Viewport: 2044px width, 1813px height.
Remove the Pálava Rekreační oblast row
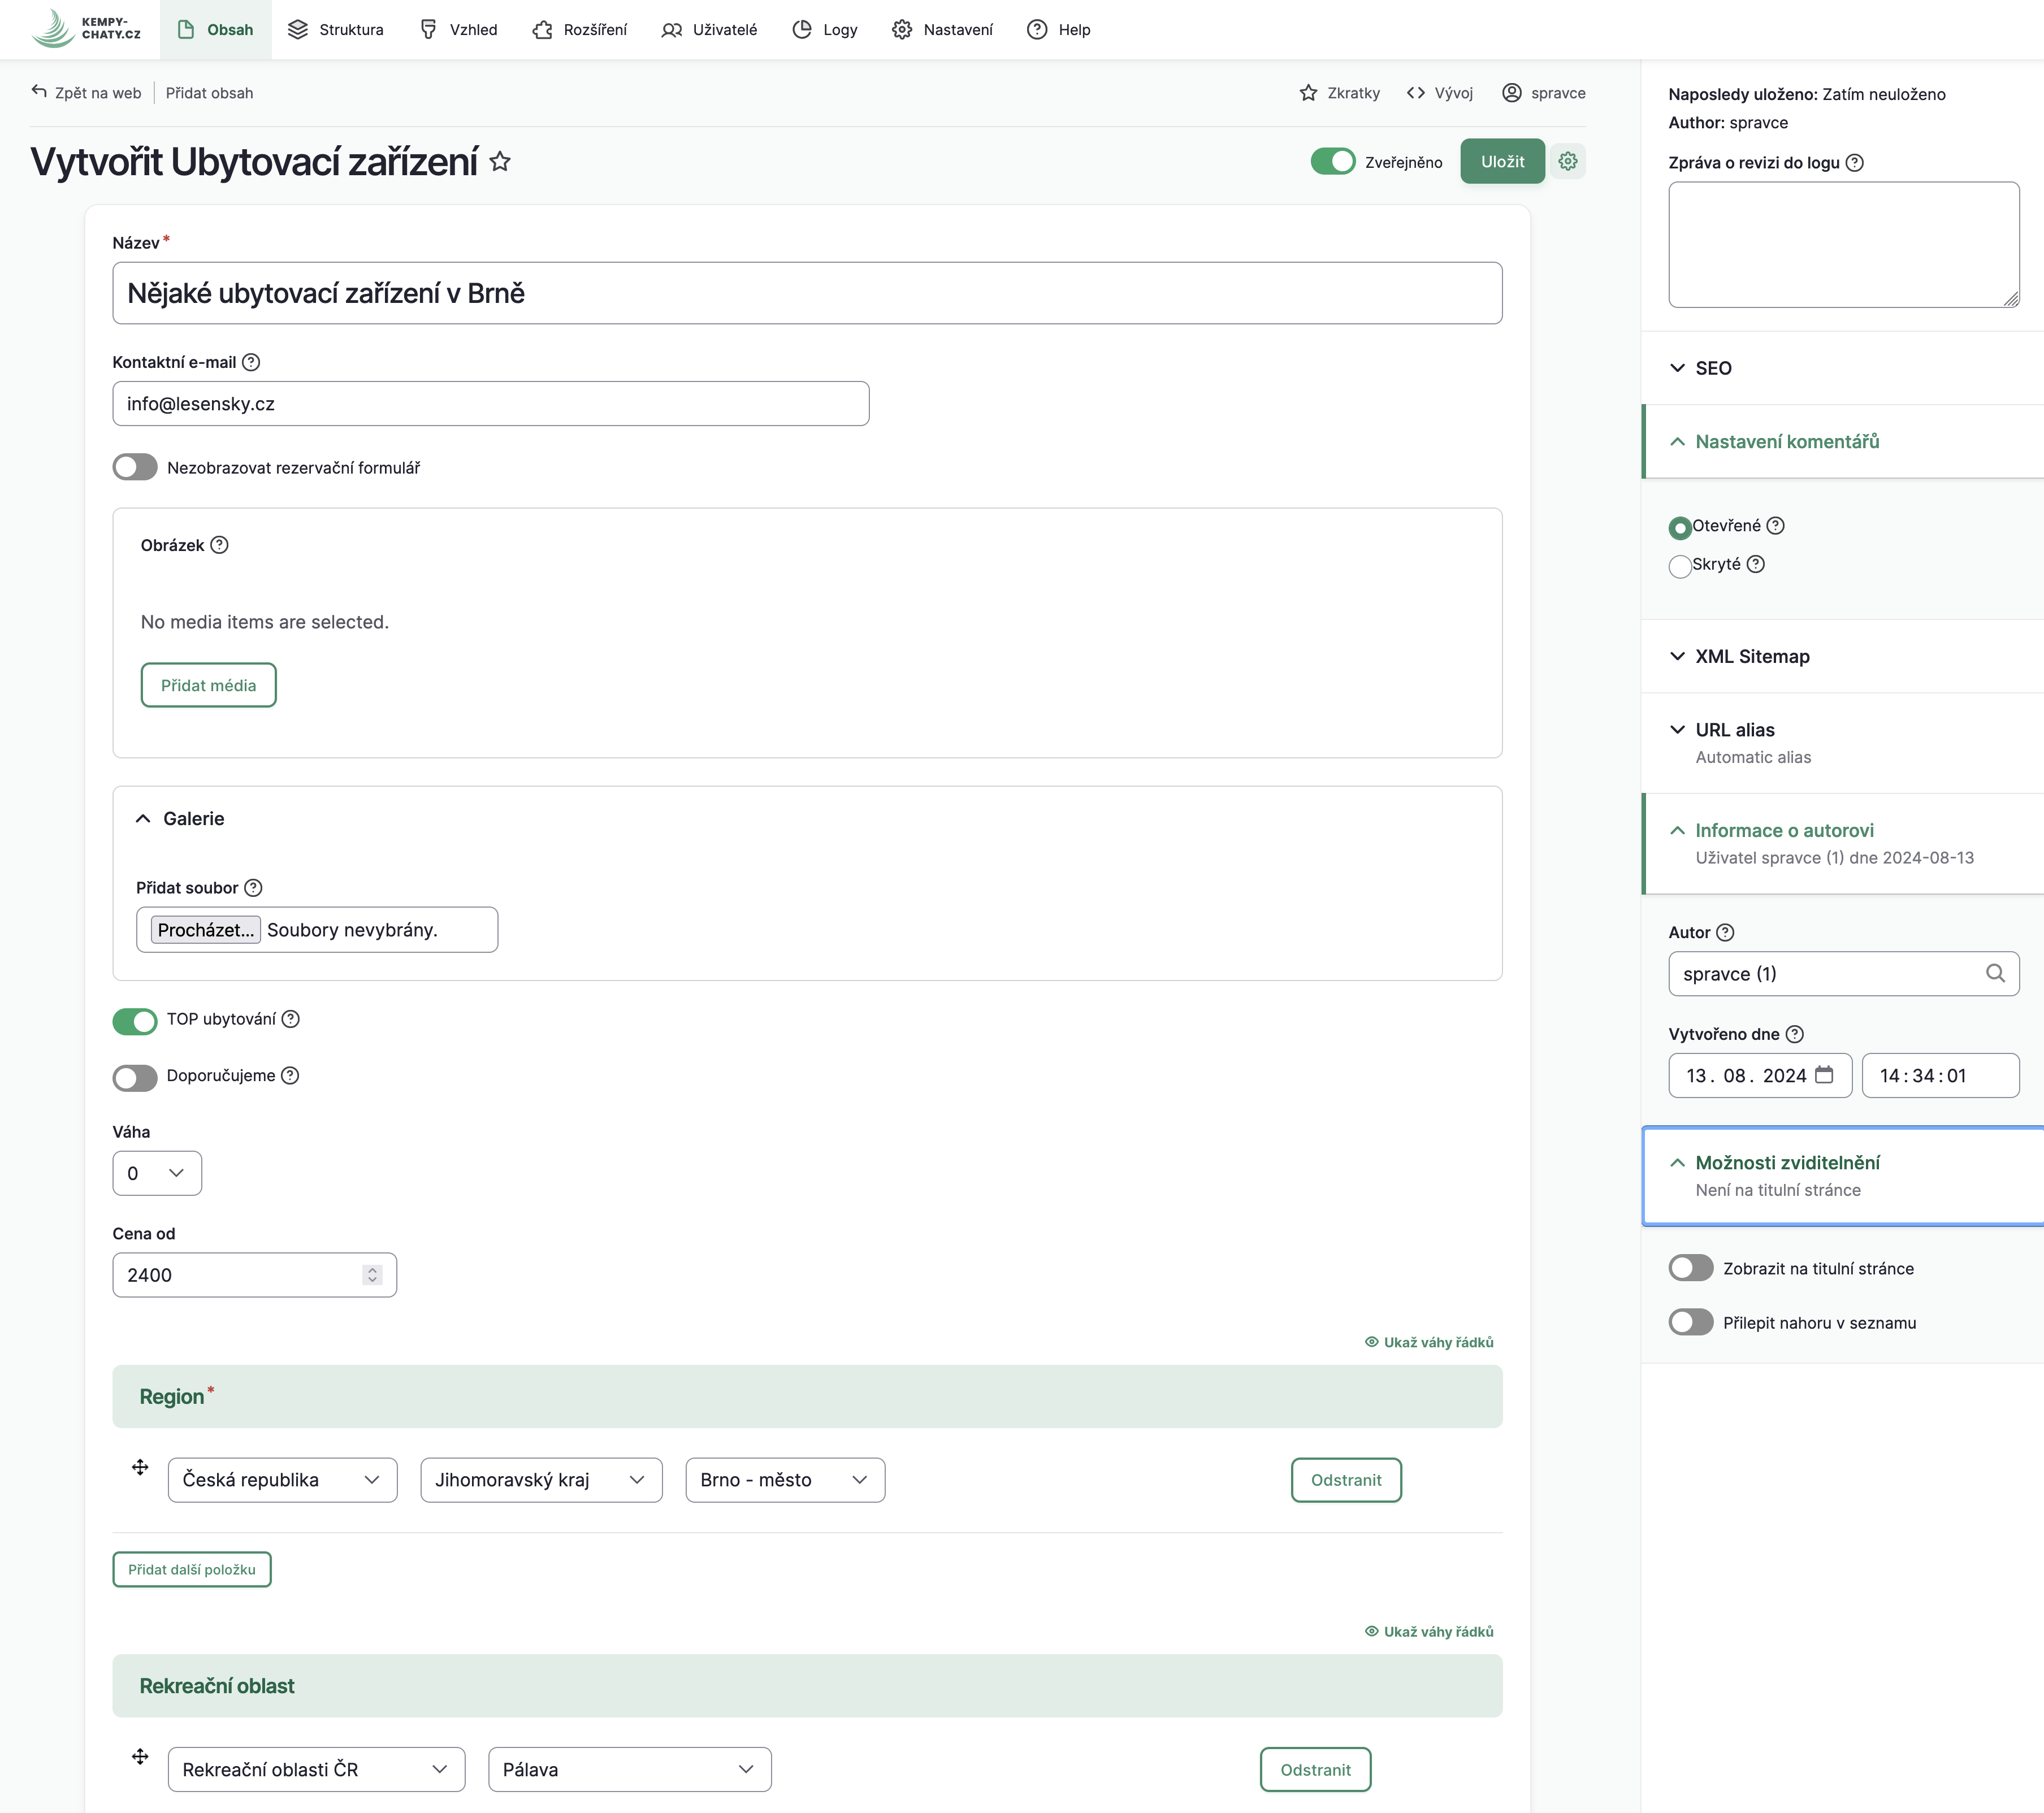[1315, 1770]
